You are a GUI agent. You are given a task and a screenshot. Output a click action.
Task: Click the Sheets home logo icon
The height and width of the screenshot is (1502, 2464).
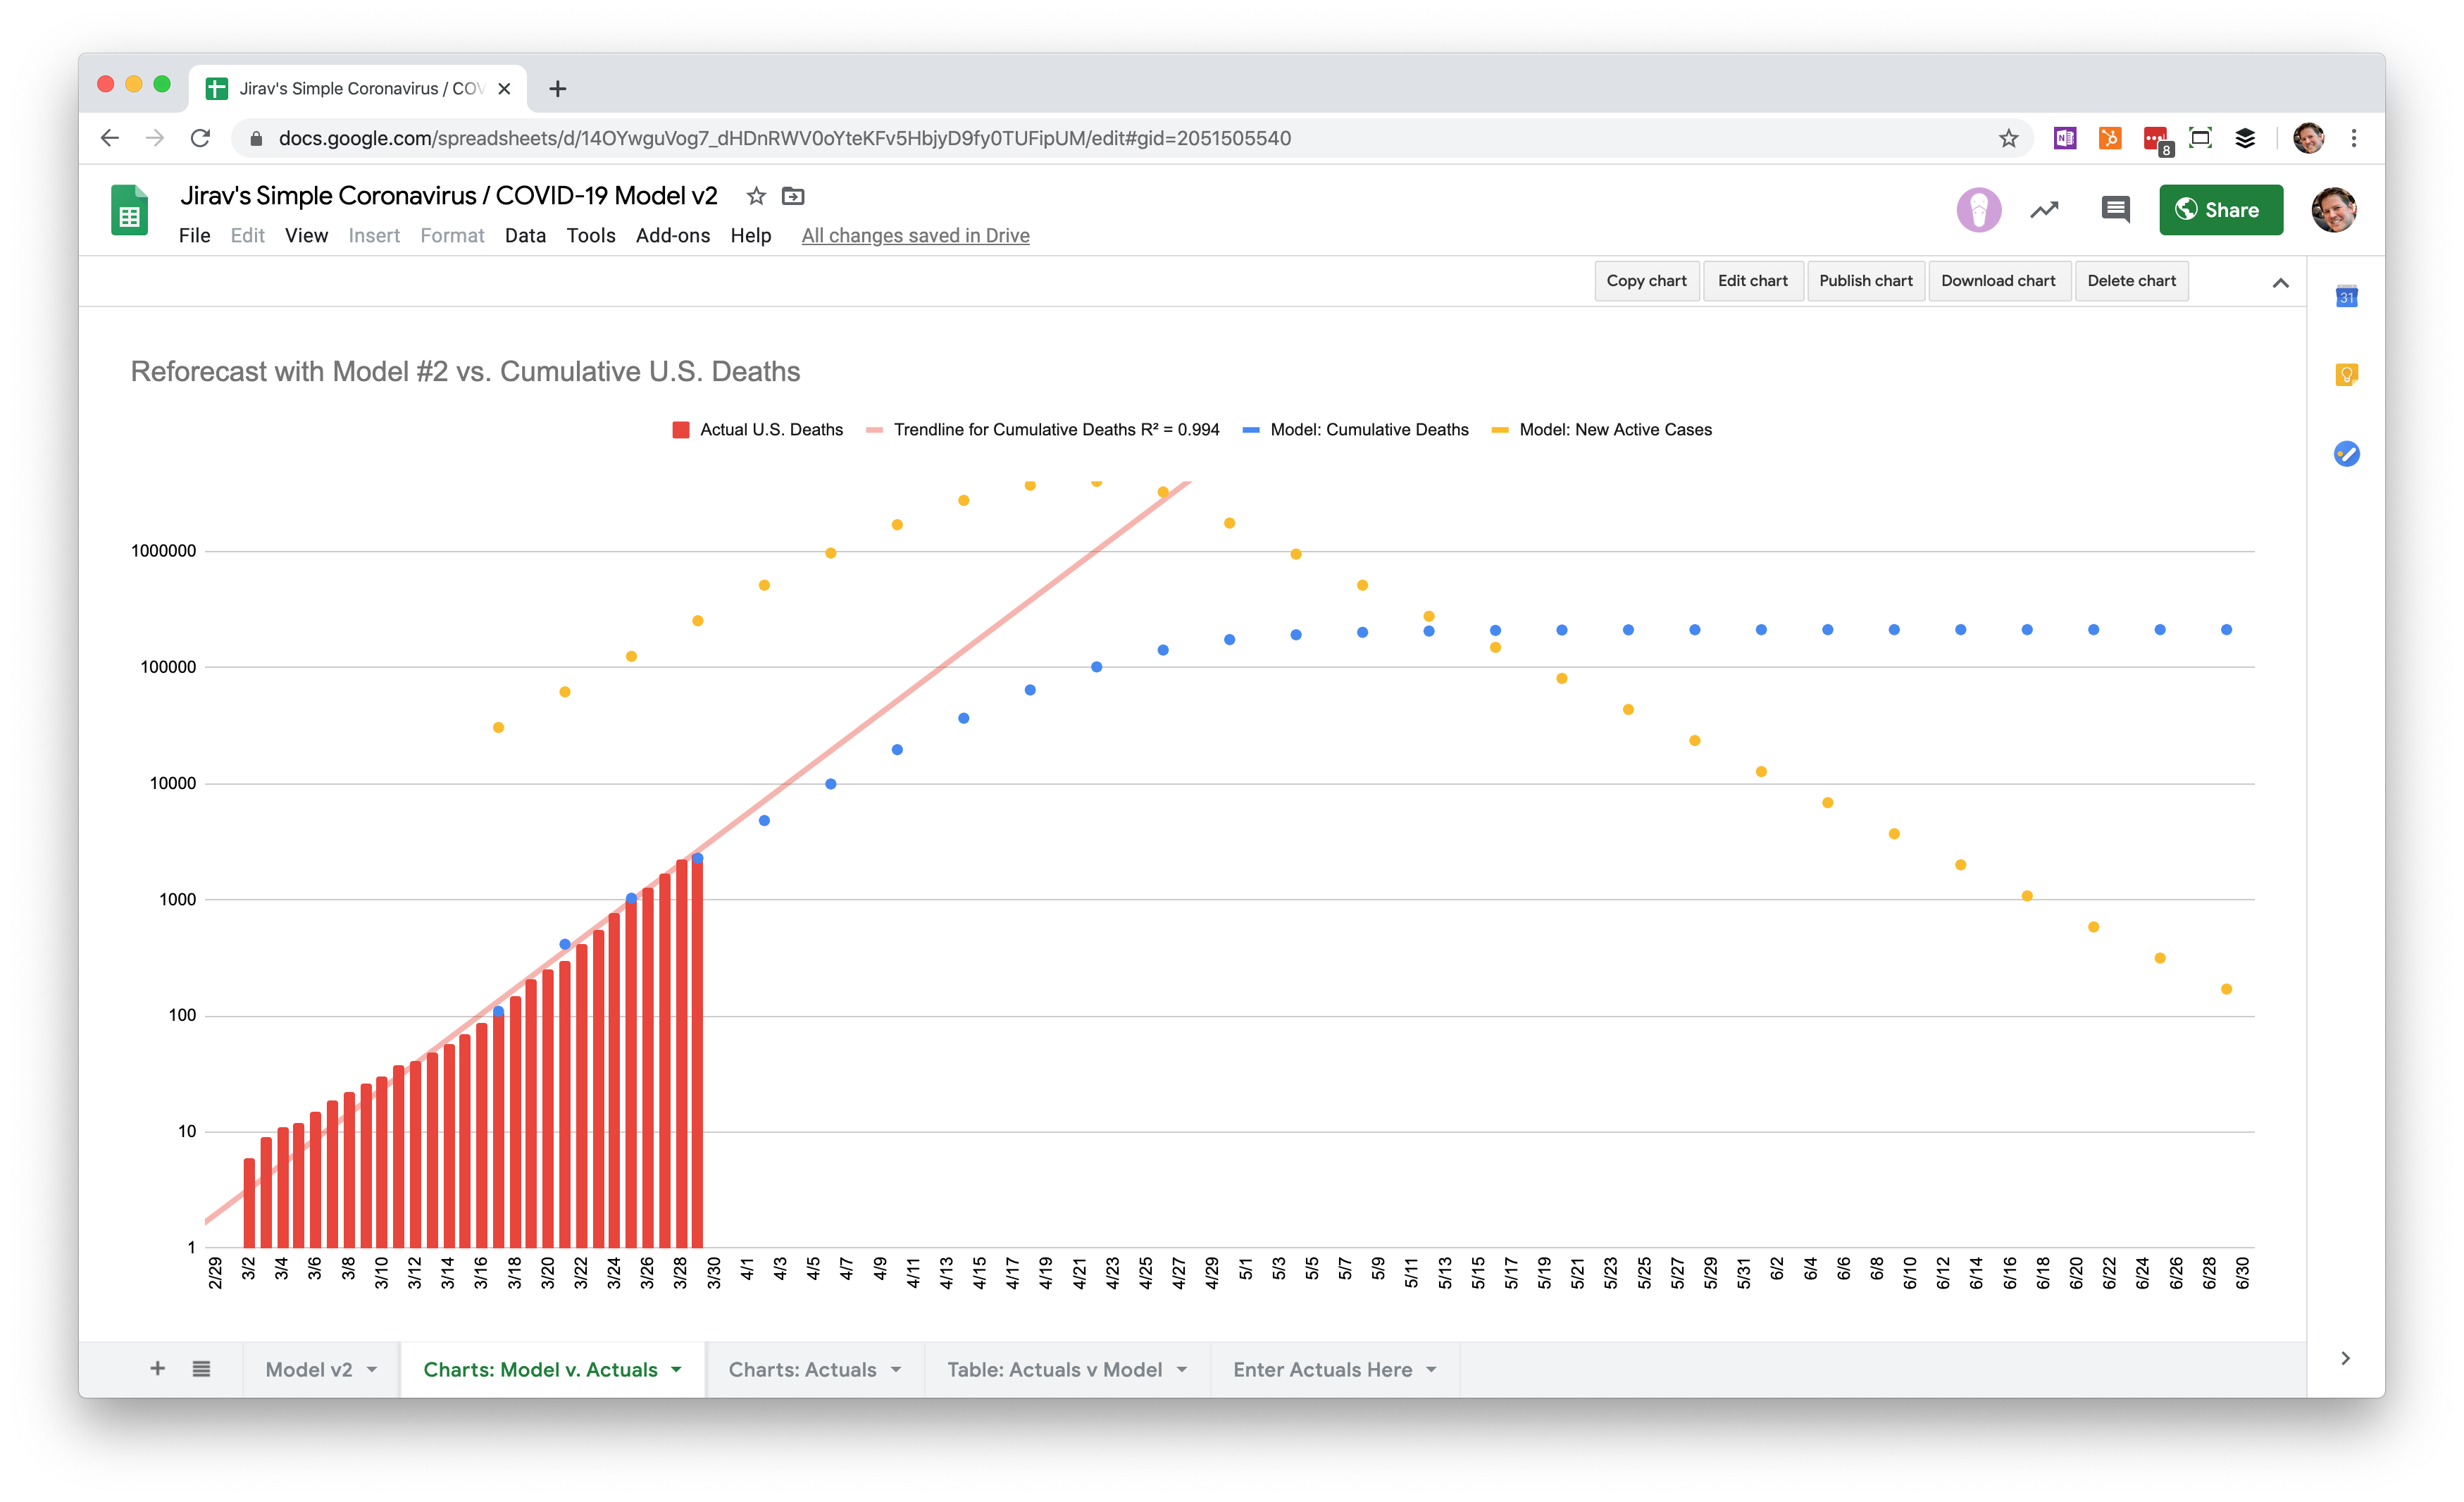click(130, 211)
